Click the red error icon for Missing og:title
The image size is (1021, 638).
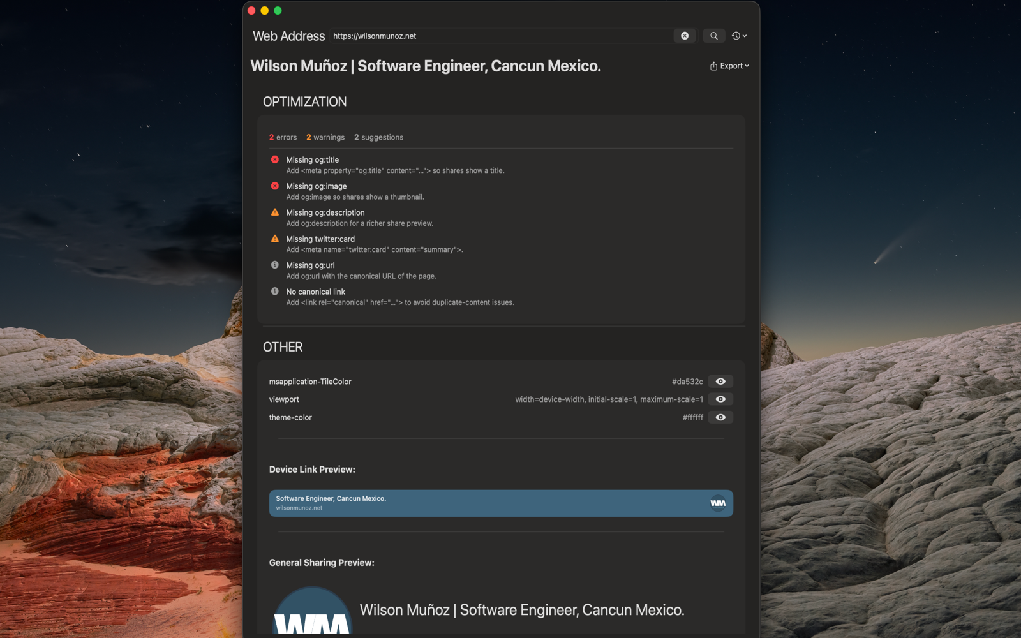pos(275,159)
